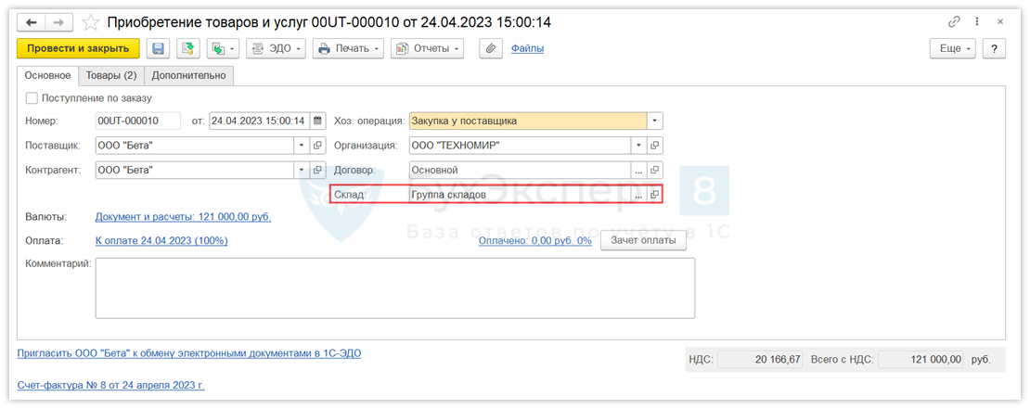Open Поставщик record with open icon
The height and width of the screenshot is (409, 1030).
[318, 145]
